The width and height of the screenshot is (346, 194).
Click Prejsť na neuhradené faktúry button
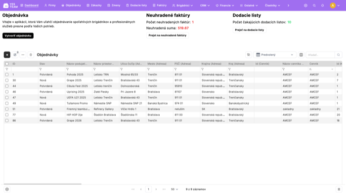pyautogui.click(x=168, y=35)
